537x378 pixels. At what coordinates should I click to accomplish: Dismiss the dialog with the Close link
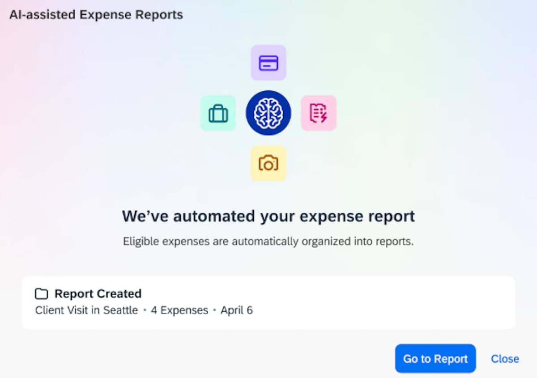point(505,359)
